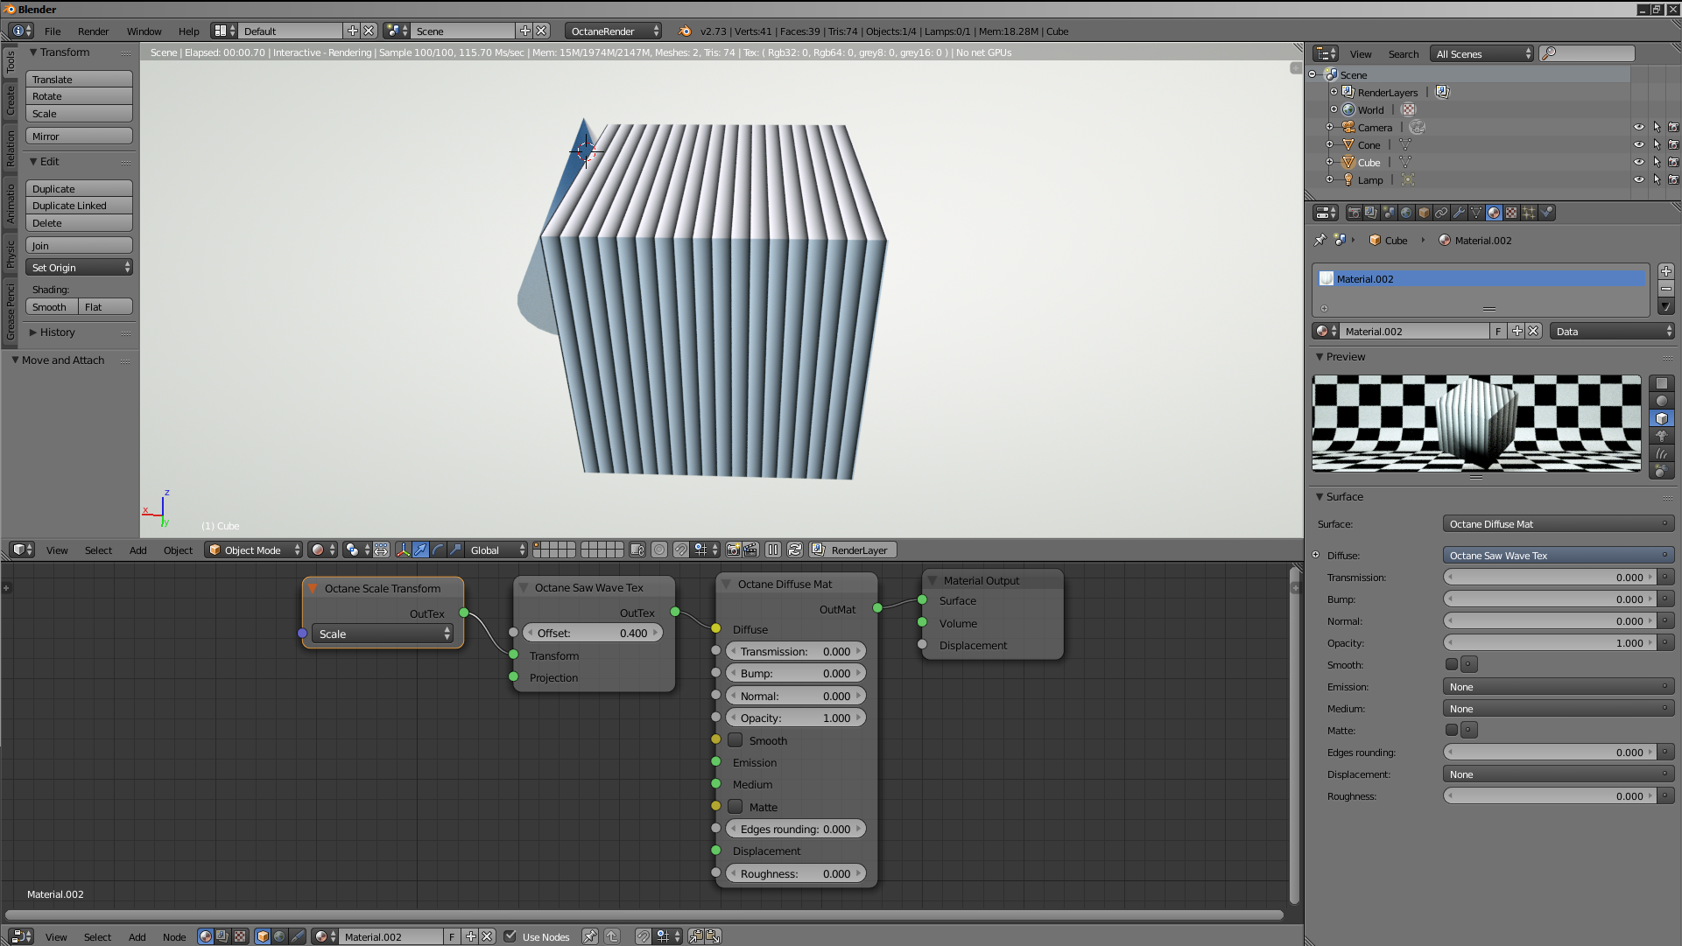
Task: Expand the History panel
Action: pyautogui.click(x=57, y=333)
